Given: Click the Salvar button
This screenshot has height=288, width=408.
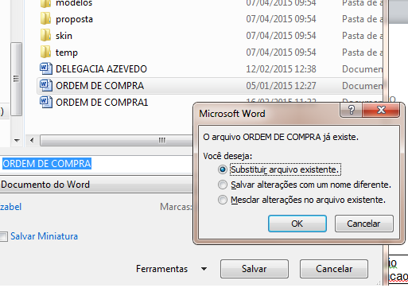Looking at the screenshot, I should (255, 269).
